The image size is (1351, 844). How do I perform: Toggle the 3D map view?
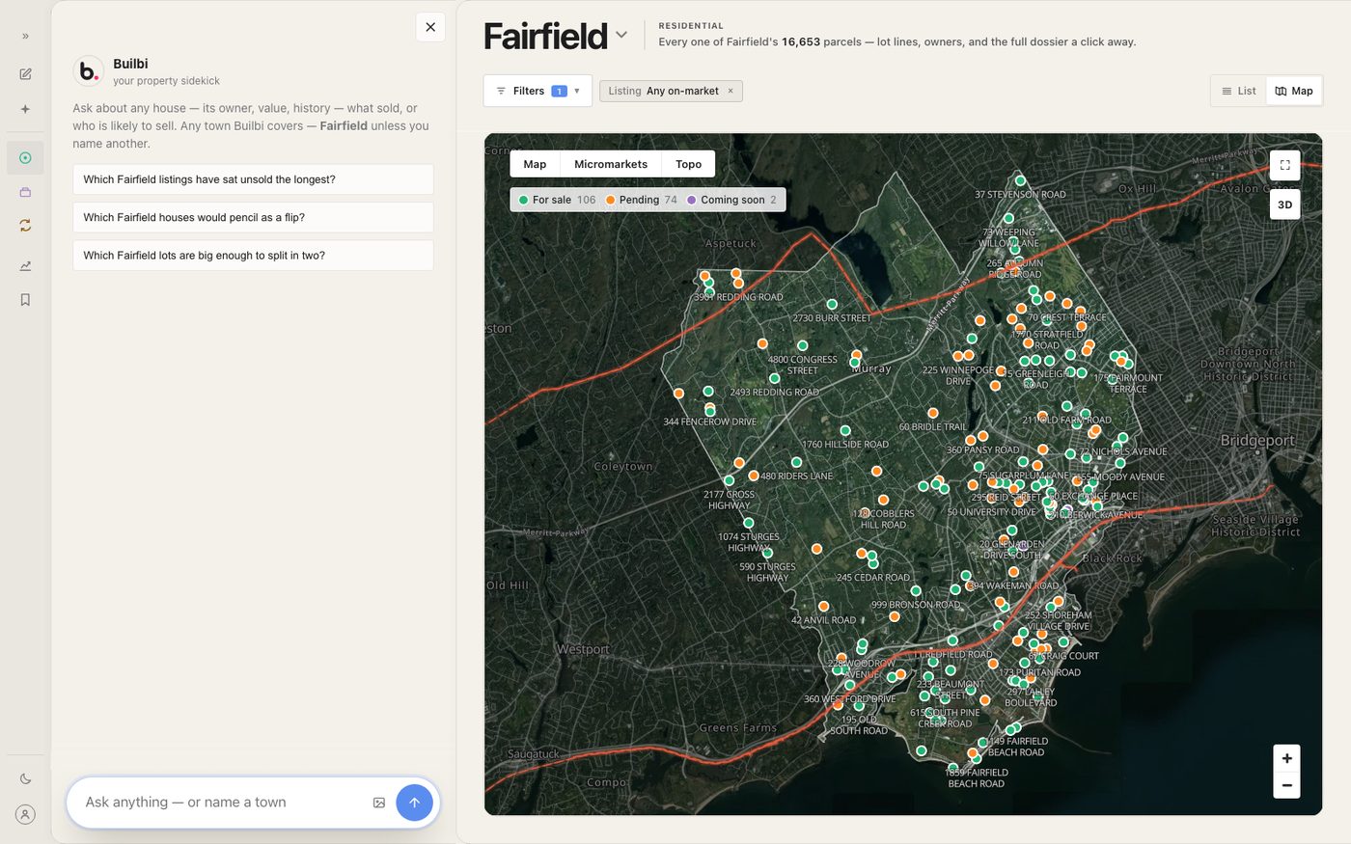1285,204
